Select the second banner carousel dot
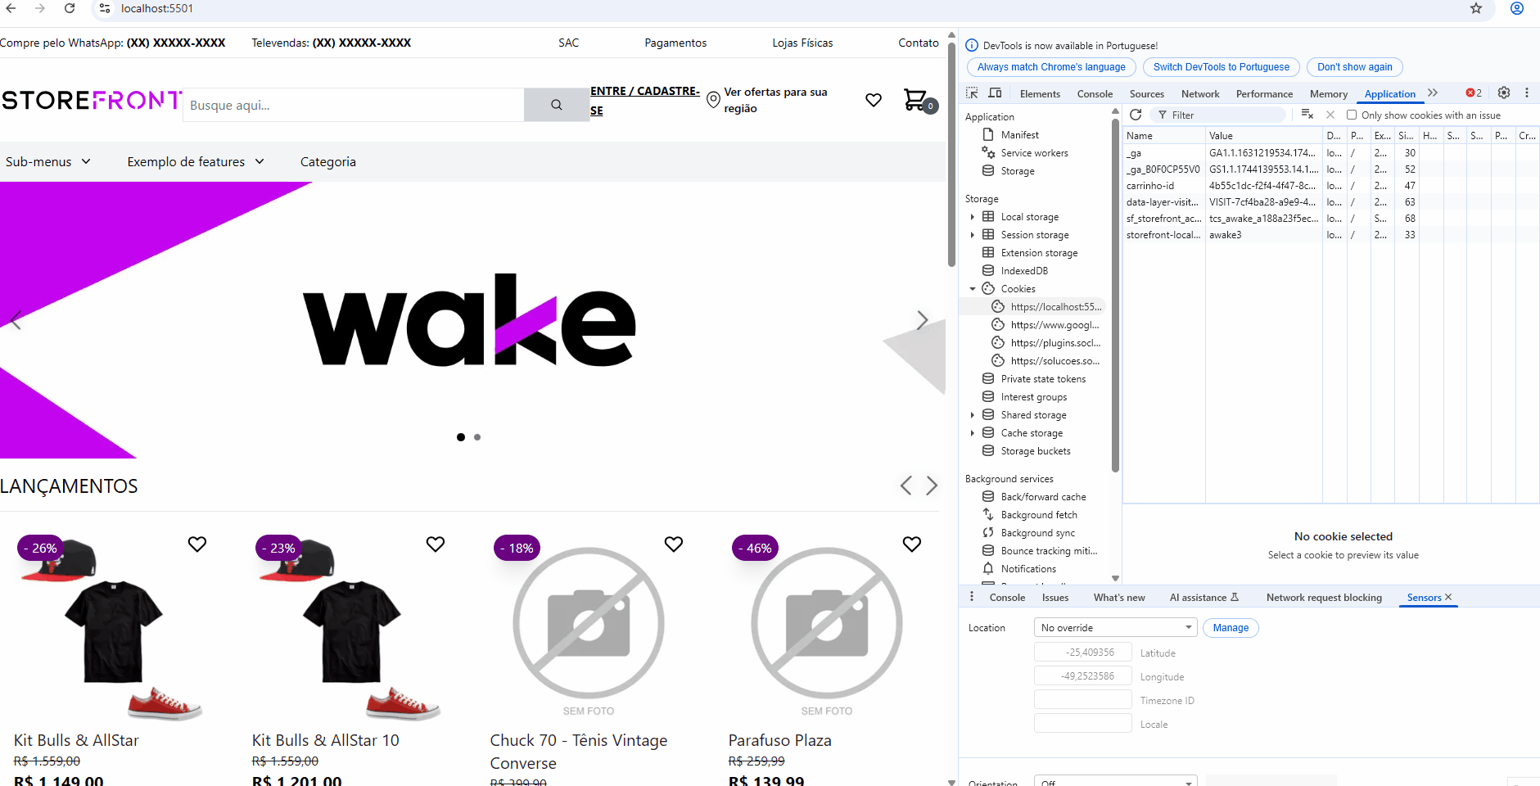 (477, 437)
